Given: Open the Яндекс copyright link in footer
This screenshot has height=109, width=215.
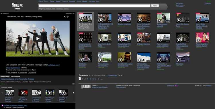Looking at the screenshot, I should tap(209, 86).
